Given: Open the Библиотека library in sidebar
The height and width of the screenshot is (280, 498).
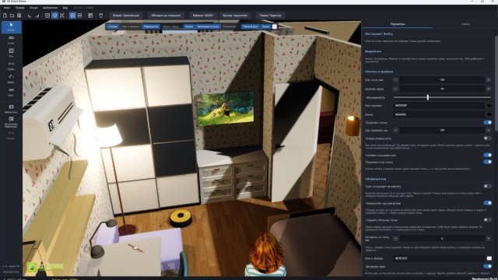Looking at the screenshot, I should [x=11, y=109].
